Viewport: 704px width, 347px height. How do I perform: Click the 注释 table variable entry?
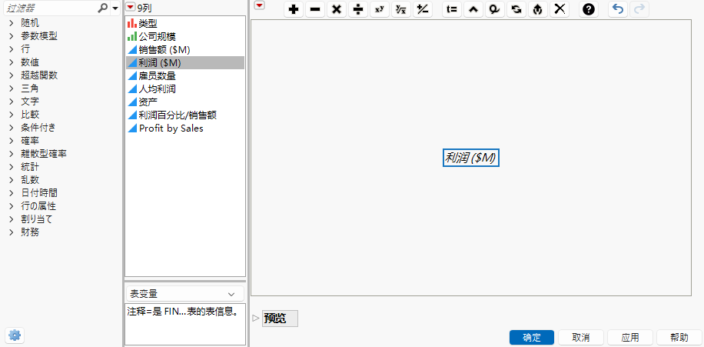[182, 311]
